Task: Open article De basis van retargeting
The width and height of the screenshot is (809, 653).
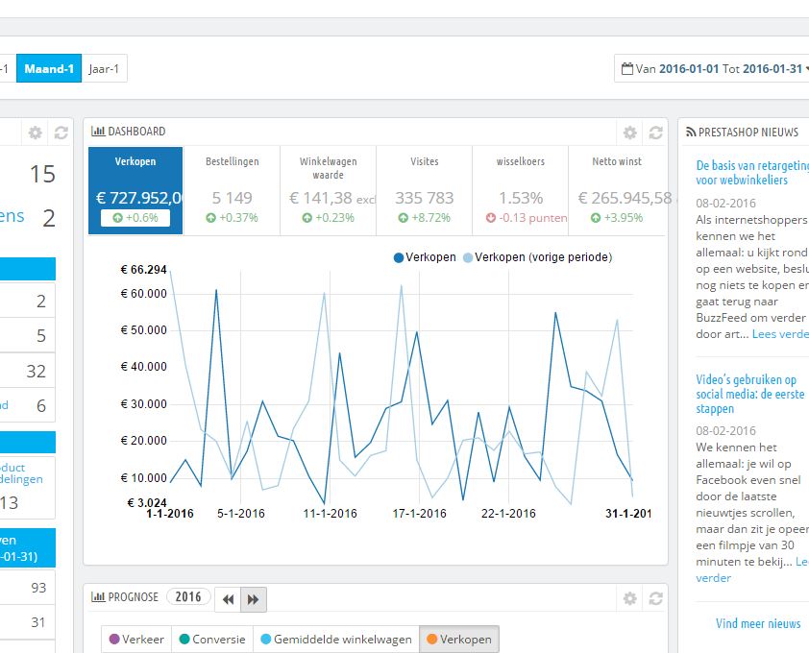Action: (x=752, y=173)
